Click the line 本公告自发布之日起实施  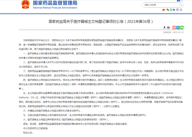point(36,128)
